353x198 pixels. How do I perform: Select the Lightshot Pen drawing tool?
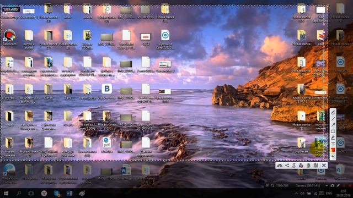click(x=333, y=112)
